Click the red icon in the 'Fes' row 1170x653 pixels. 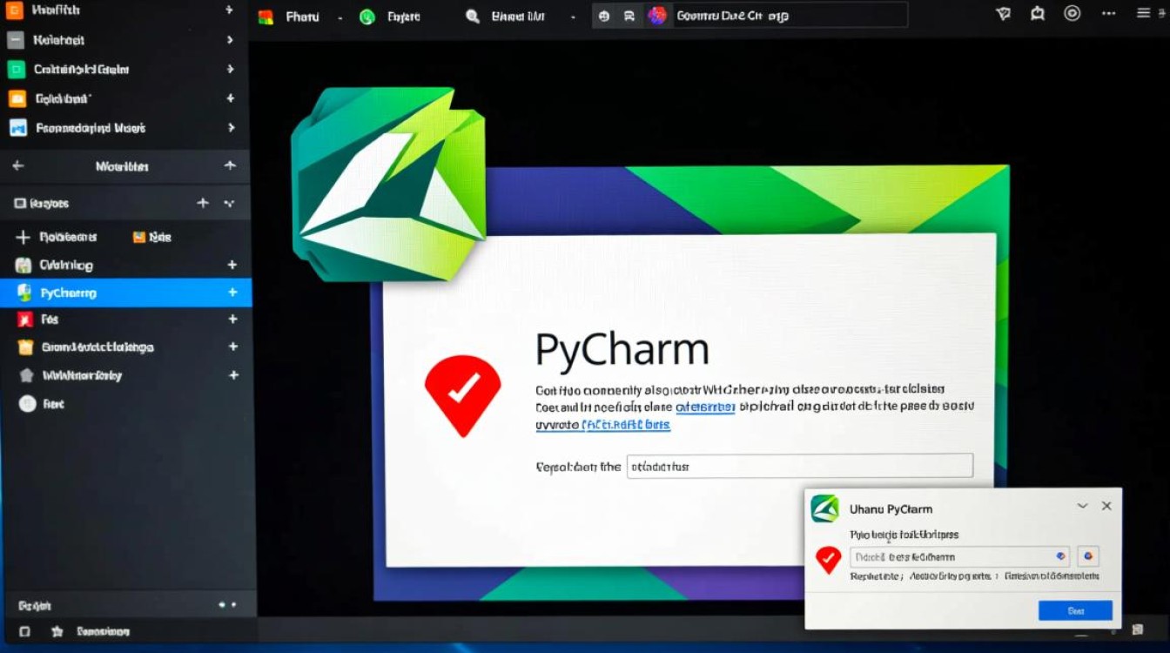click(24, 320)
